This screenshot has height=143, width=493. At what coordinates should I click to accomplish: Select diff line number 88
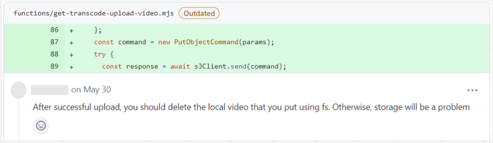pos(54,54)
